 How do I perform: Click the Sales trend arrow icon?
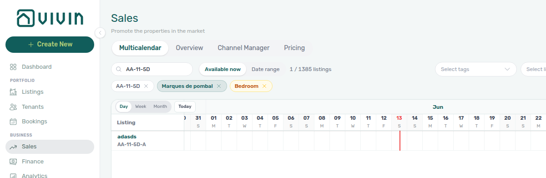(x=13, y=147)
